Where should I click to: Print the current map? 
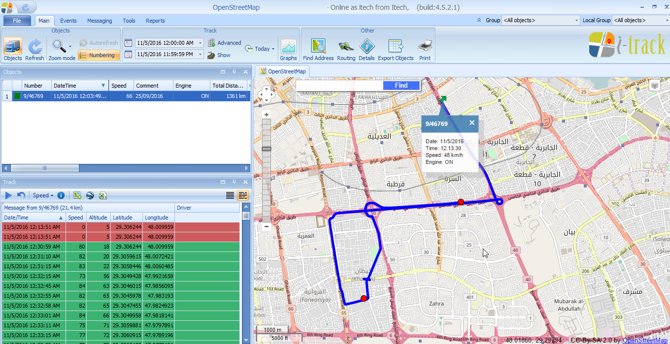[425, 49]
